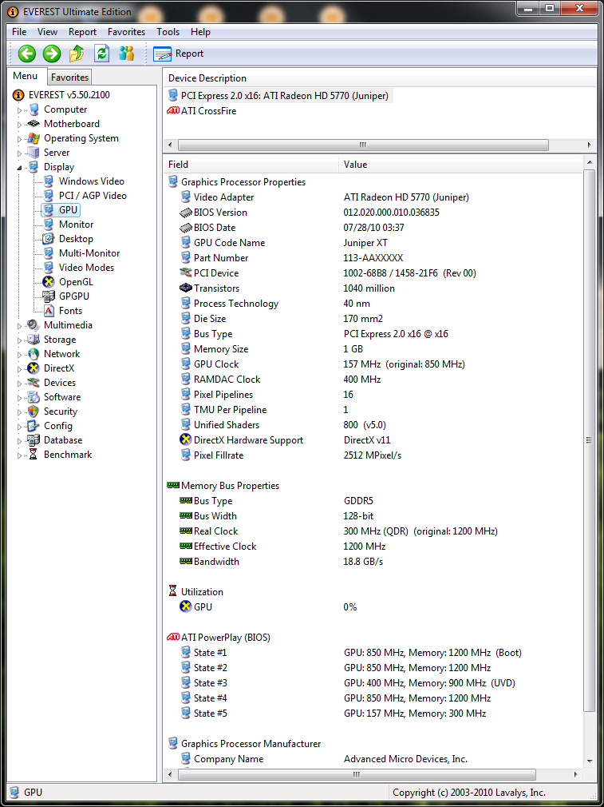The height and width of the screenshot is (807, 604).
Task: Expand the Multimedia tree node
Action: pyautogui.click(x=19, y=326)
